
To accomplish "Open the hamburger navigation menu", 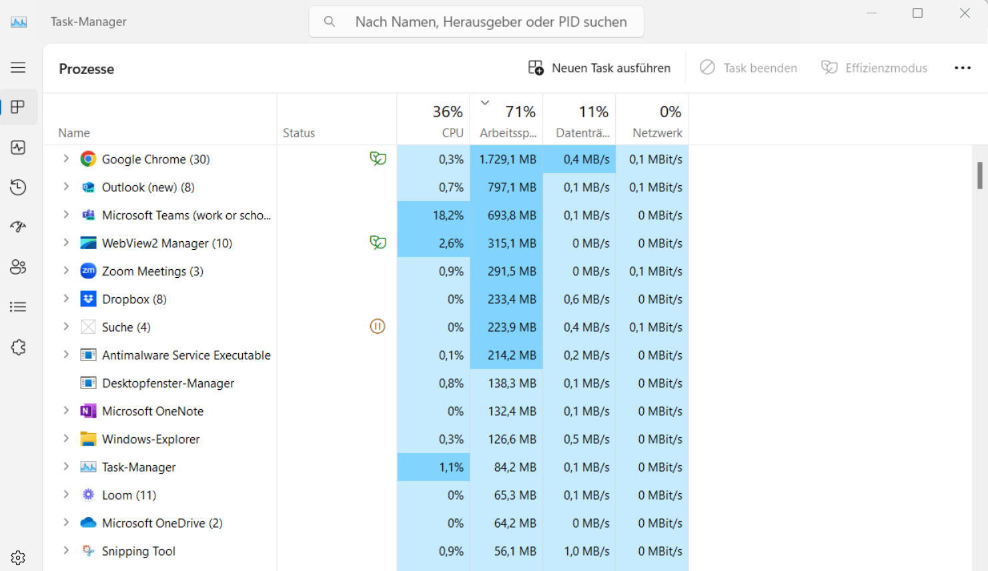I will pos(18,67).
